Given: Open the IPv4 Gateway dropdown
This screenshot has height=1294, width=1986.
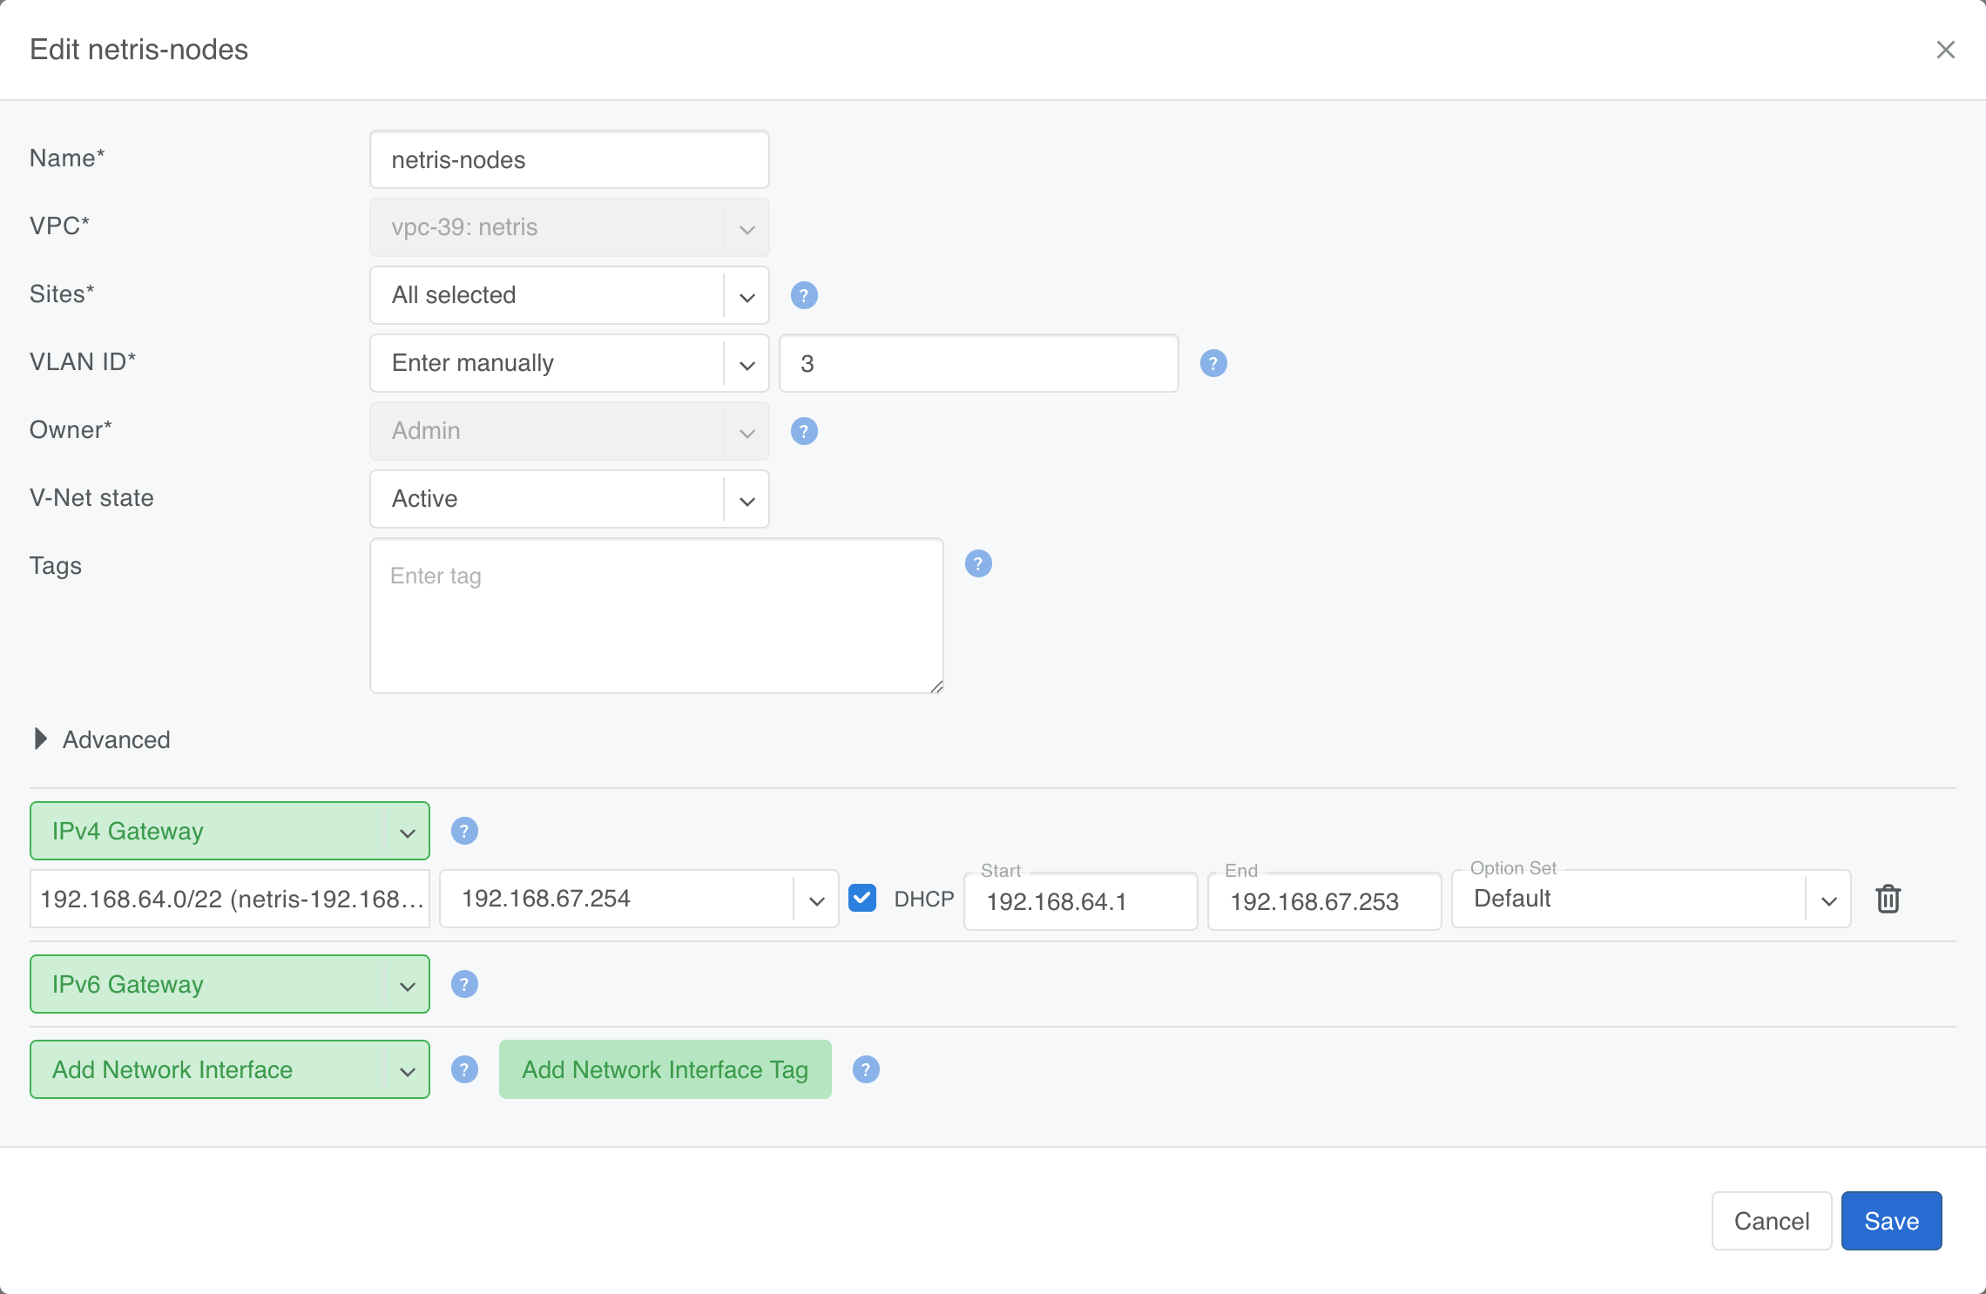Looking at the screenshot, I should click(x=229, y=831).
